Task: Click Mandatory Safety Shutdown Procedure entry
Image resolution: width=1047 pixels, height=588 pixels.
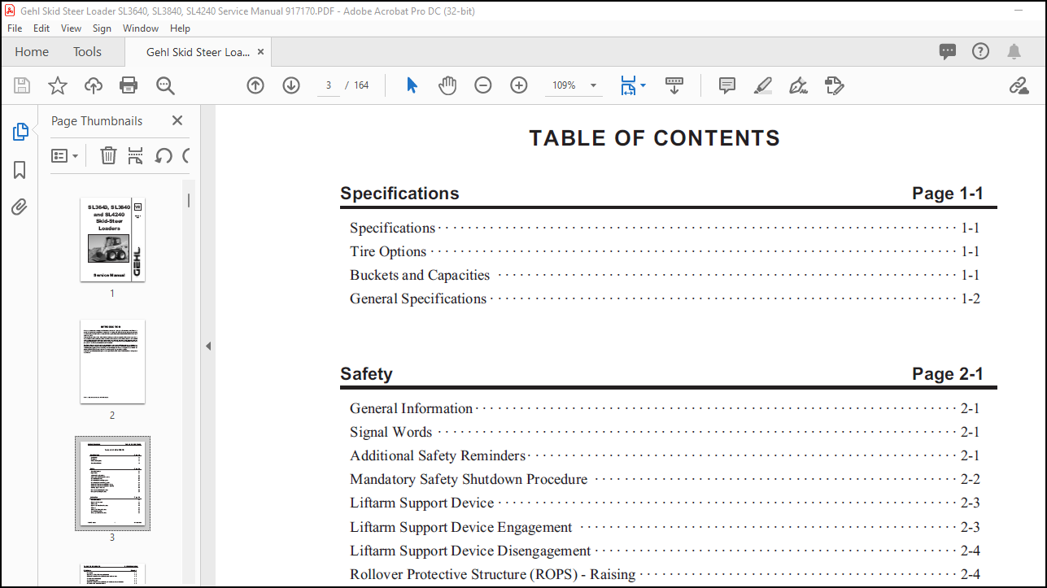Action: click(665, 479)
